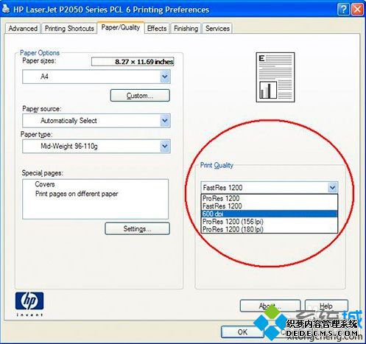Choose FastRes 1200 in the dropdown list

pyautogui.click(x=270, y=206)
